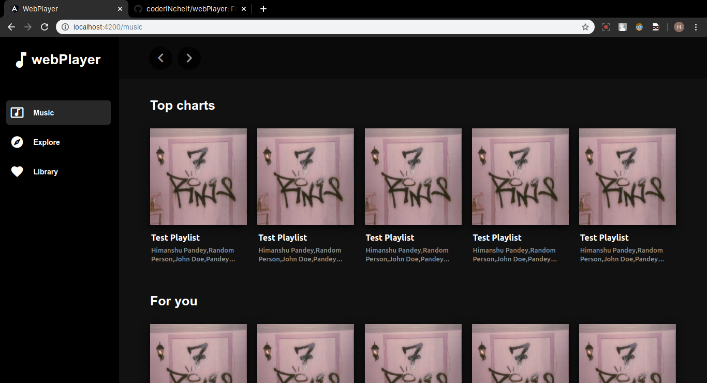Image resolution: width=707 pixels, height=383 pixels.
Task: Open the Library section in sidebar
Action: tap(58, 172)
